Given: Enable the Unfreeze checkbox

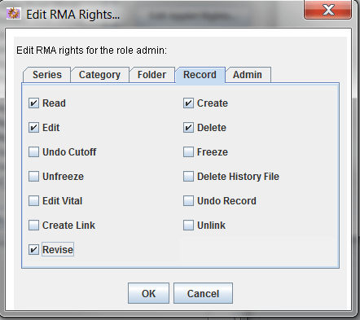Looking at the screenshot, I should (x=33, y=177).
